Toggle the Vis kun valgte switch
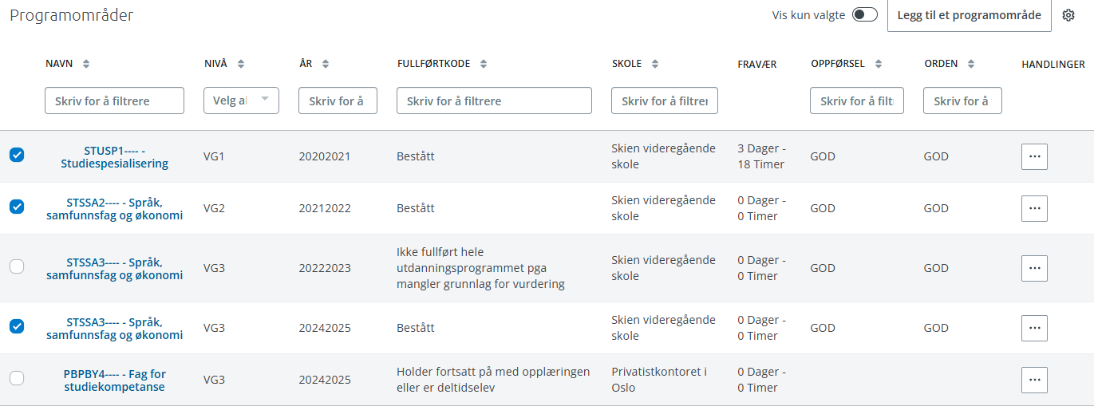Viewport: 1094px width, 418px height. pyautogui.click(x=865, y=15)
